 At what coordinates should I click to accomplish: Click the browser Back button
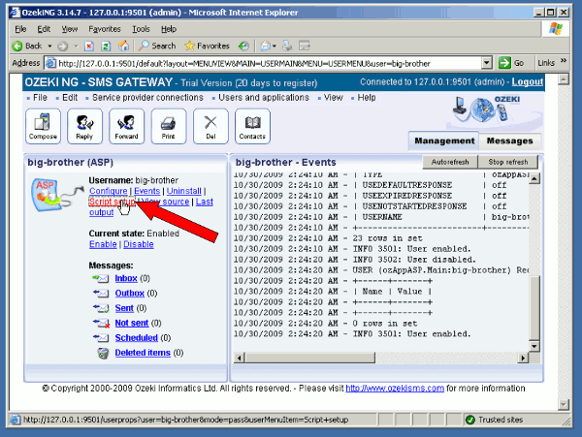(27, 46)
